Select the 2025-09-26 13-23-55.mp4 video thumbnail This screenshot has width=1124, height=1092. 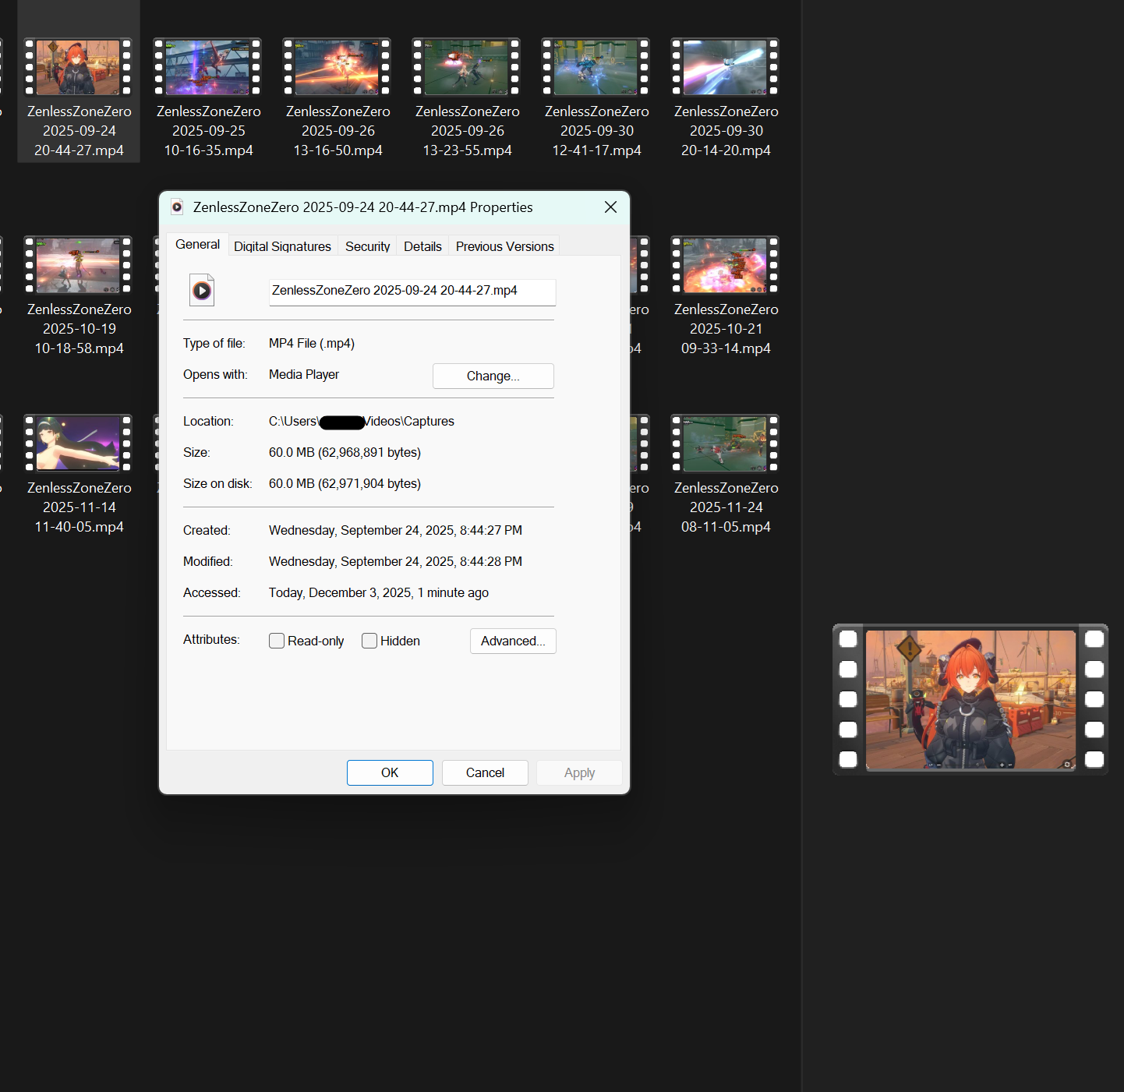466,67
